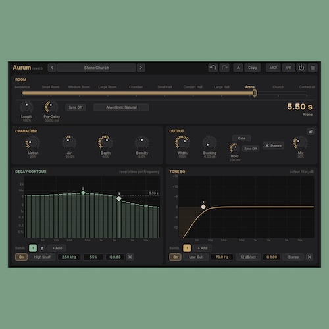
Task: Toggle plugin bypass power button
Action: point(301,68)
